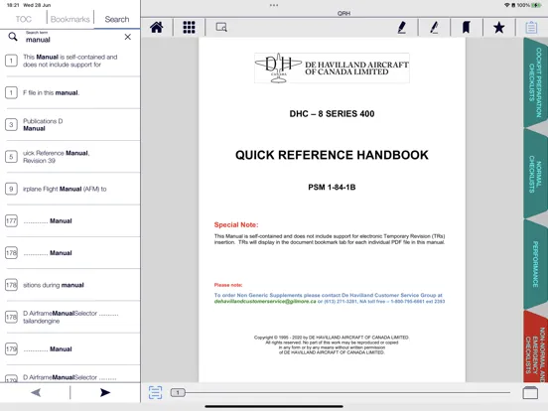Select the pen annotation tool
Viewport: 548px width, 411px height.
(401, 27)
